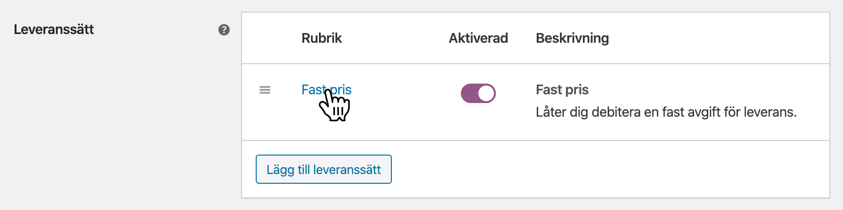Click the Rubrik column header

[321, 38]
